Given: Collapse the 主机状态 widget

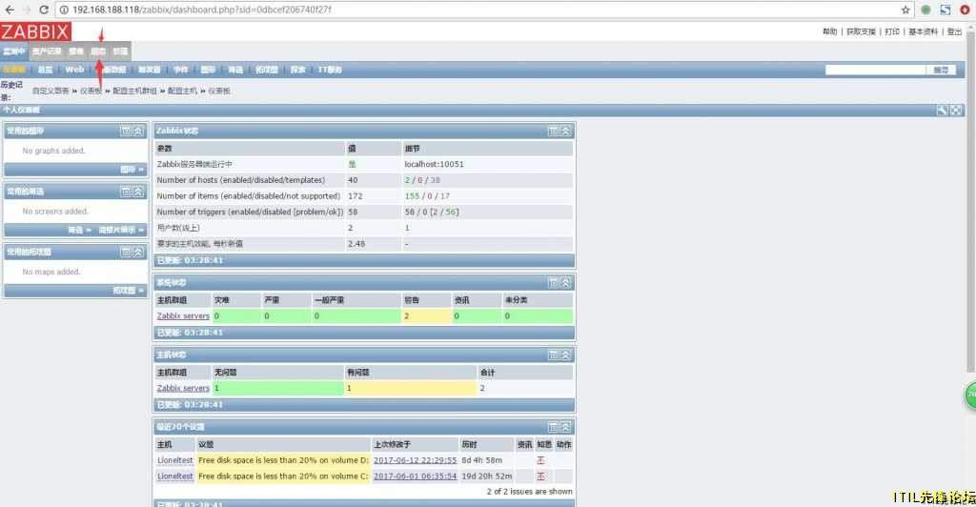Looking at the screenshot, I should (x=566, y=355).
